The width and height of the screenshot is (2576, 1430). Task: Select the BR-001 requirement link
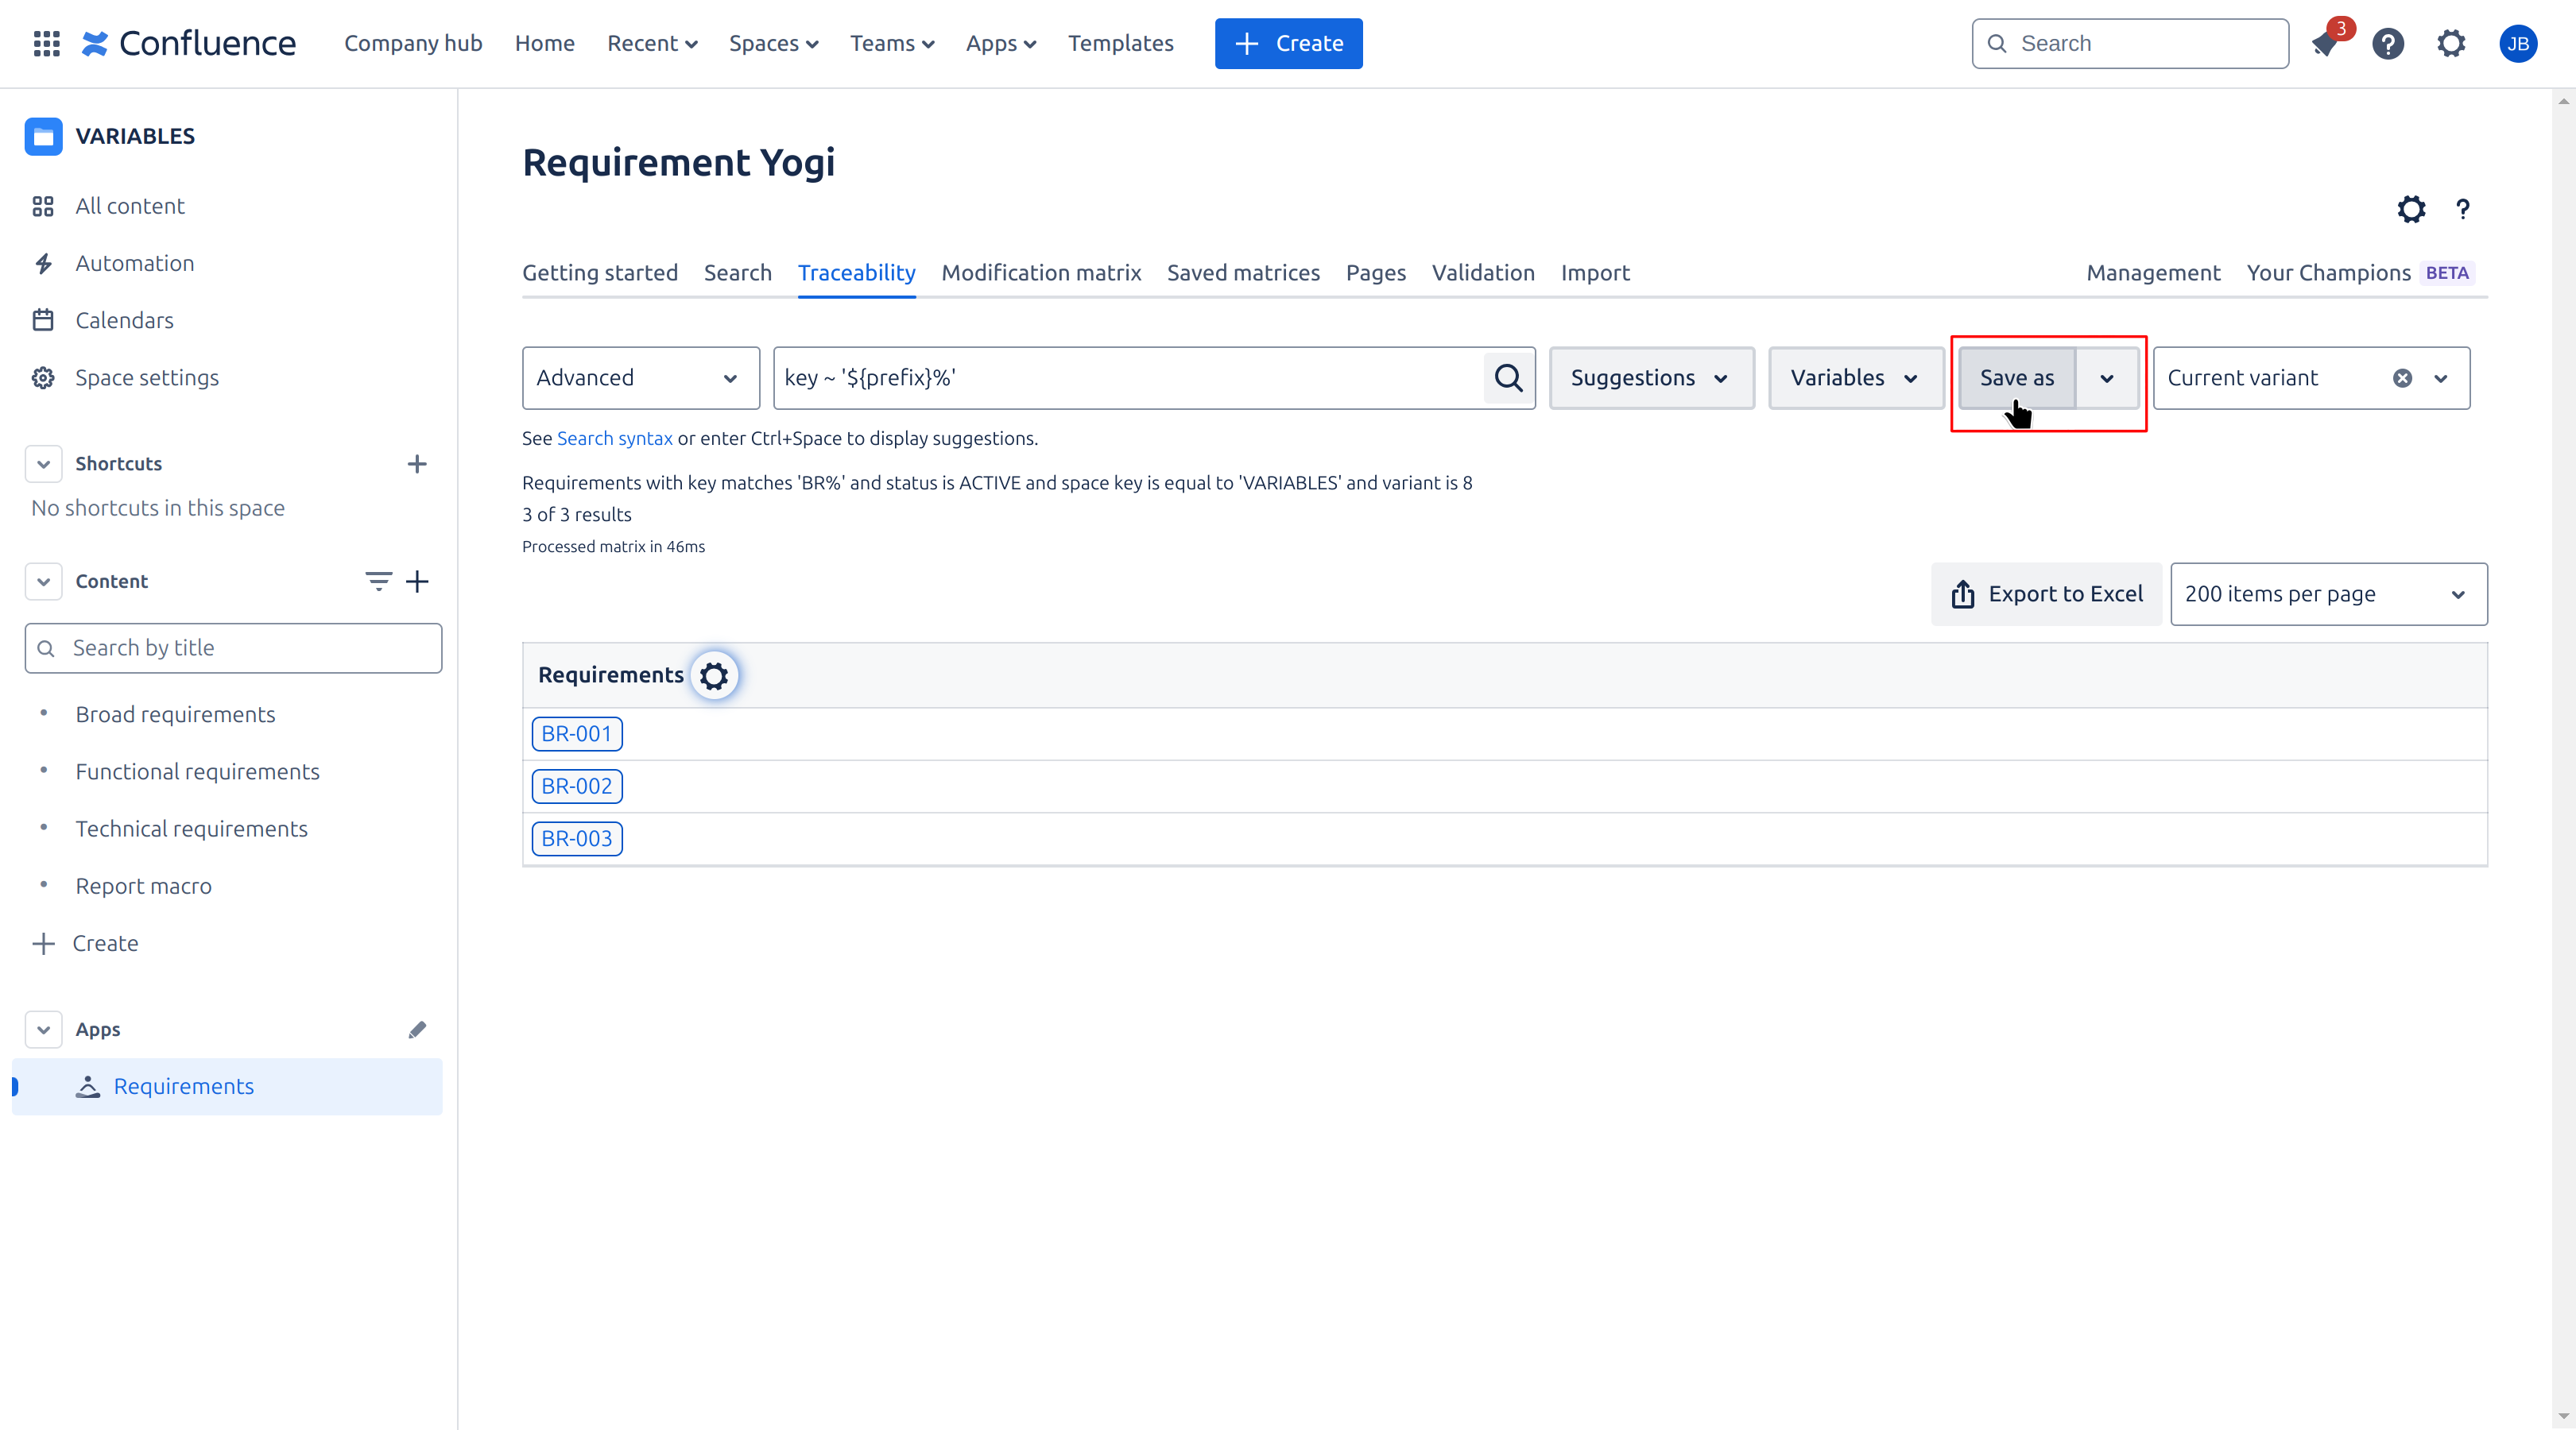[576, 732]
